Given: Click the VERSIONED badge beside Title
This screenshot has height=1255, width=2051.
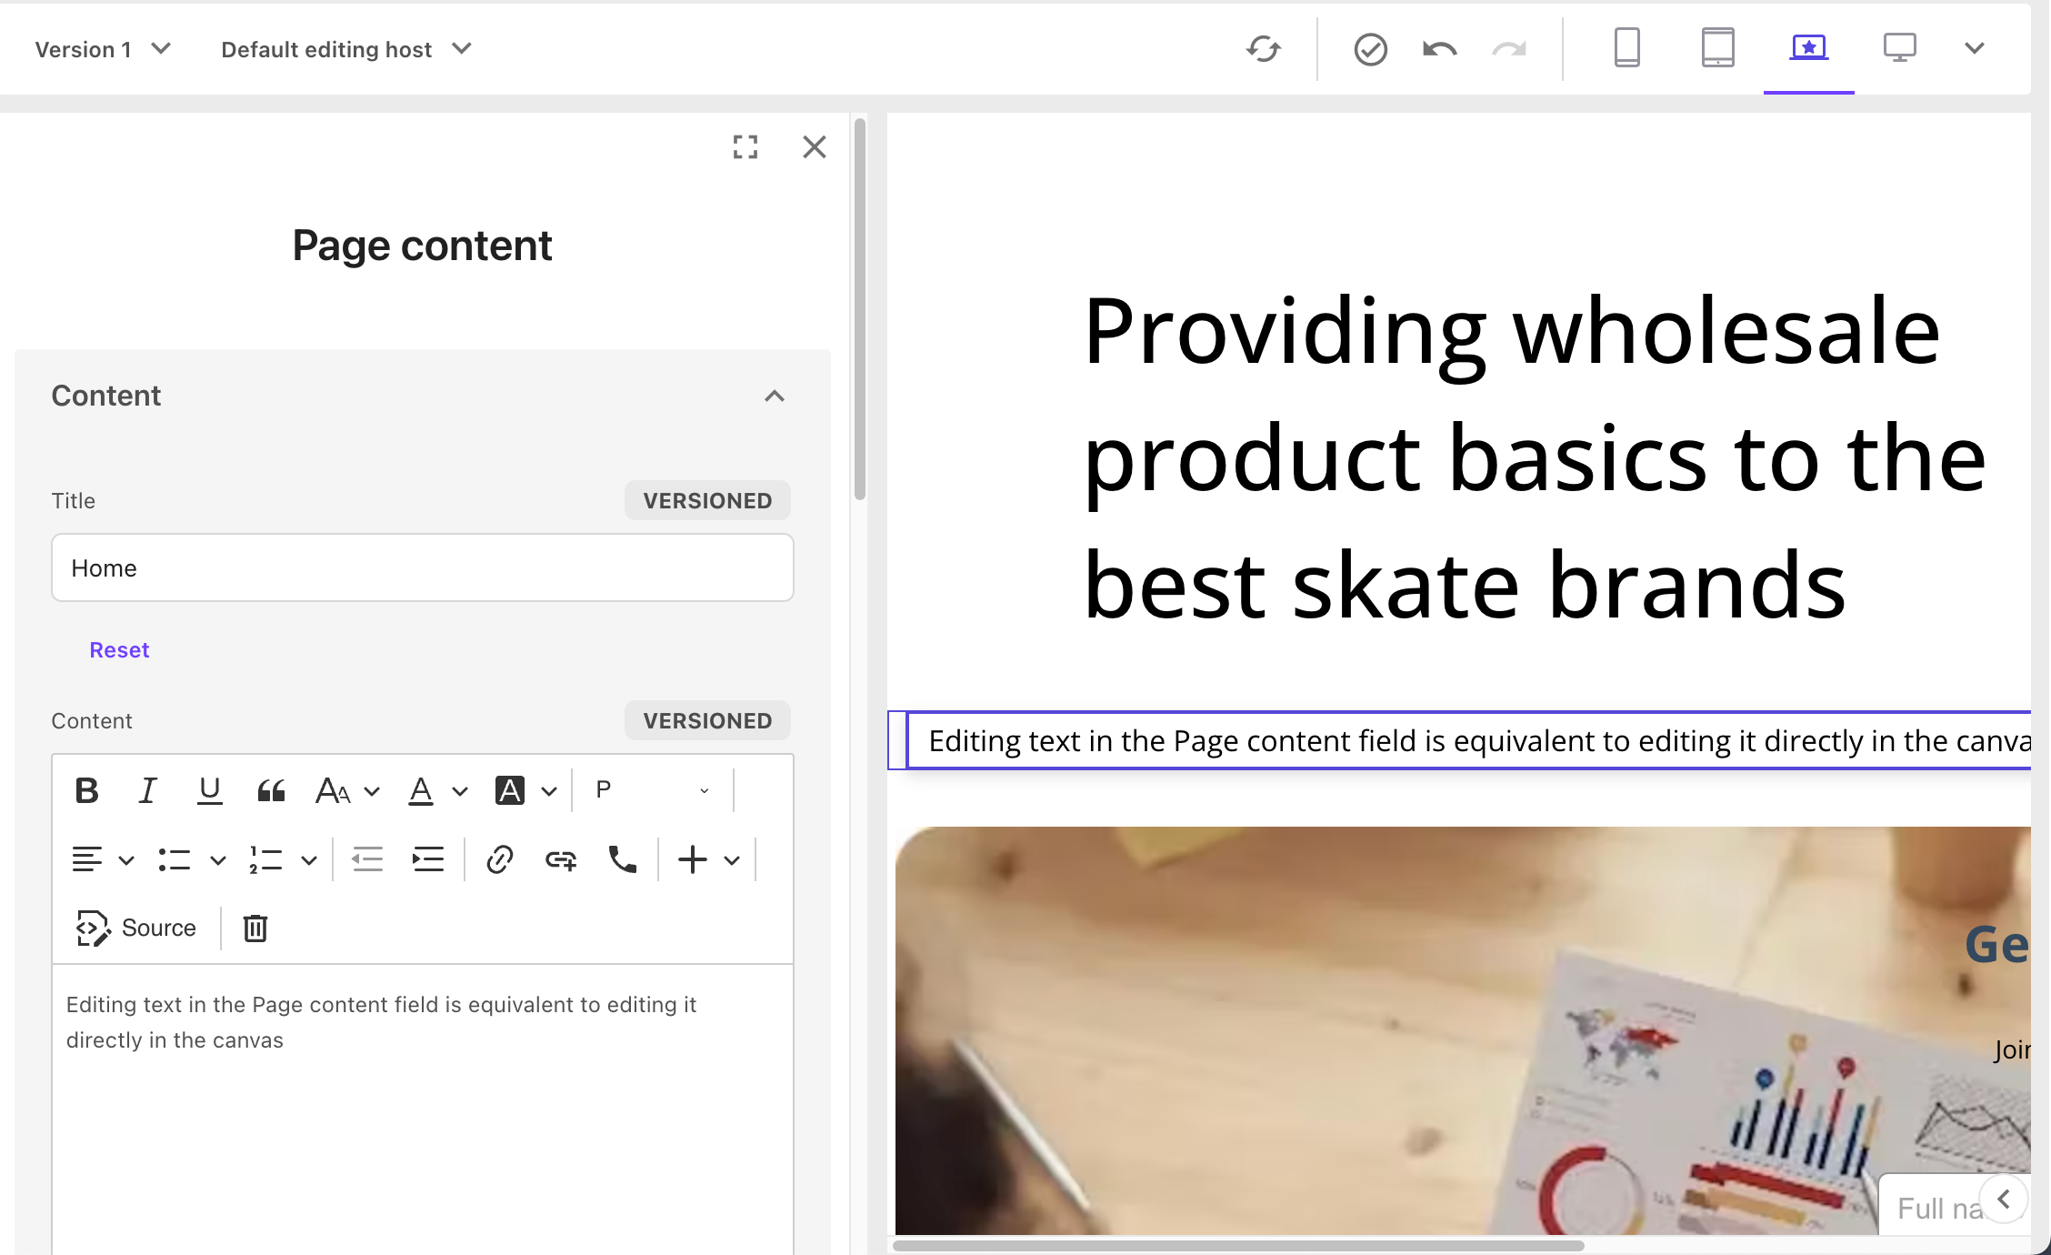Looking at the screenshot, I should coord(707,500).
